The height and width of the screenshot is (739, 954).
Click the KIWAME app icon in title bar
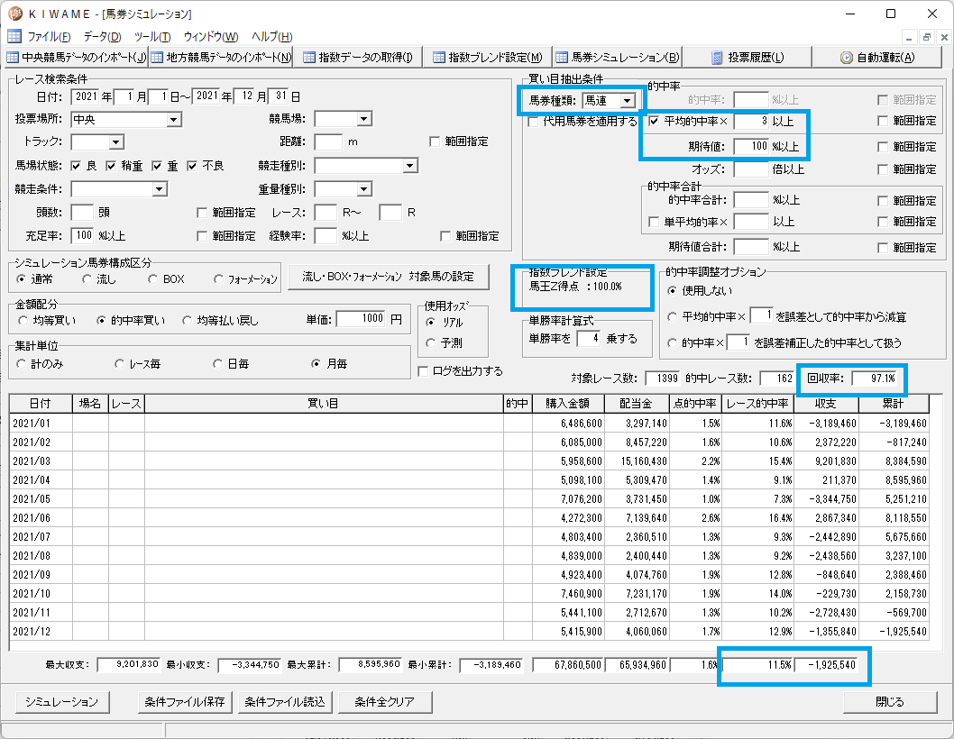point(14,14)
